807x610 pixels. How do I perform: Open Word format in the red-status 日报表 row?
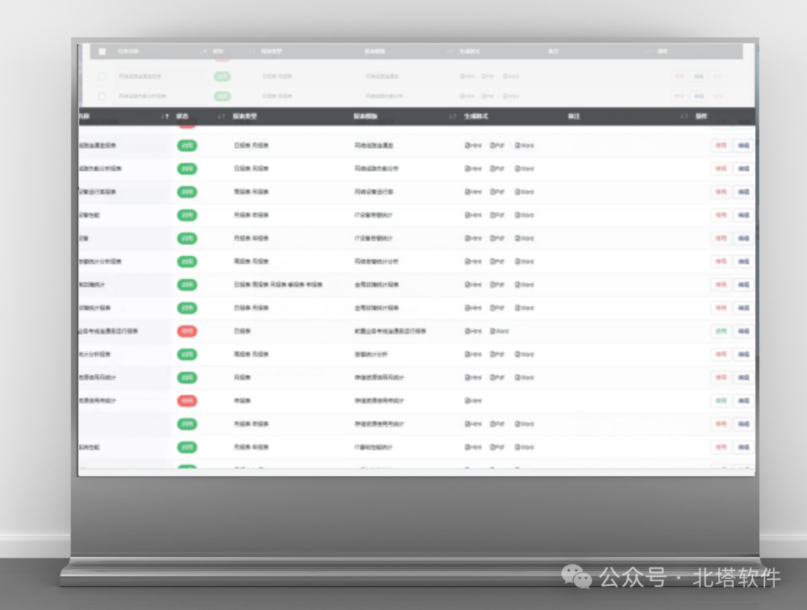click(499, 332)
